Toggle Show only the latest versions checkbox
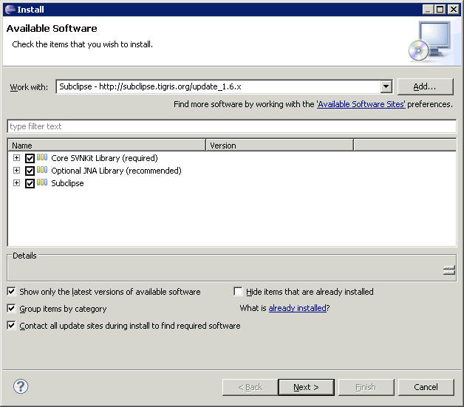 pos(11,292)
